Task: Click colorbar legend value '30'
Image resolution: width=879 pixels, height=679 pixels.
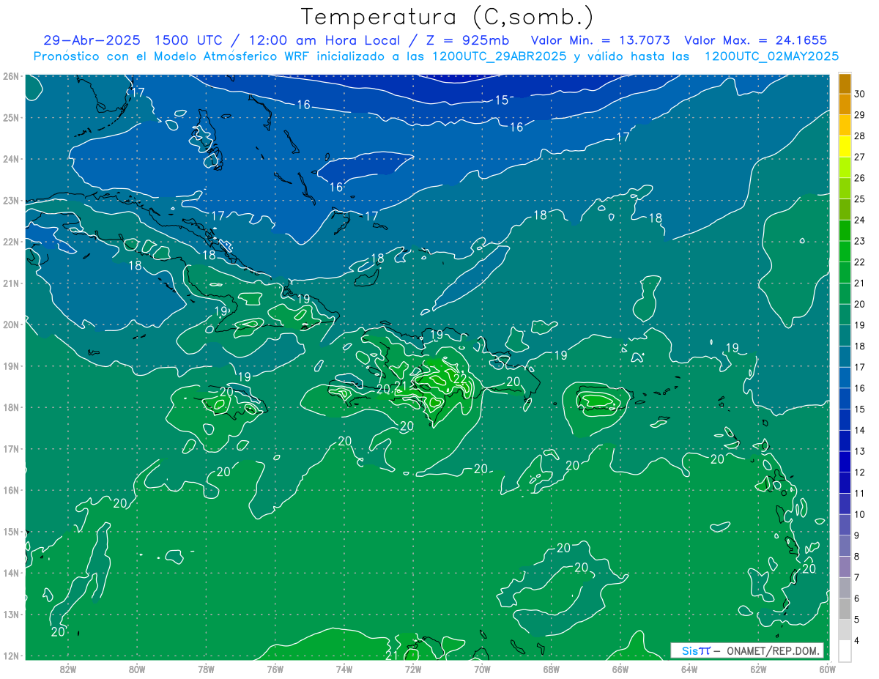Action: (x=860, y=94)
